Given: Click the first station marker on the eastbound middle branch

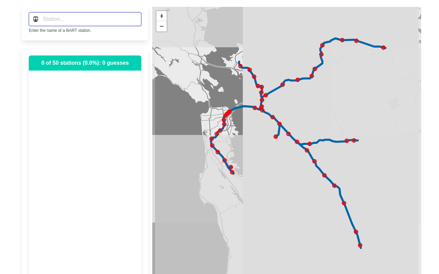Looking at the screenshot, I should (x=310, y=144).
